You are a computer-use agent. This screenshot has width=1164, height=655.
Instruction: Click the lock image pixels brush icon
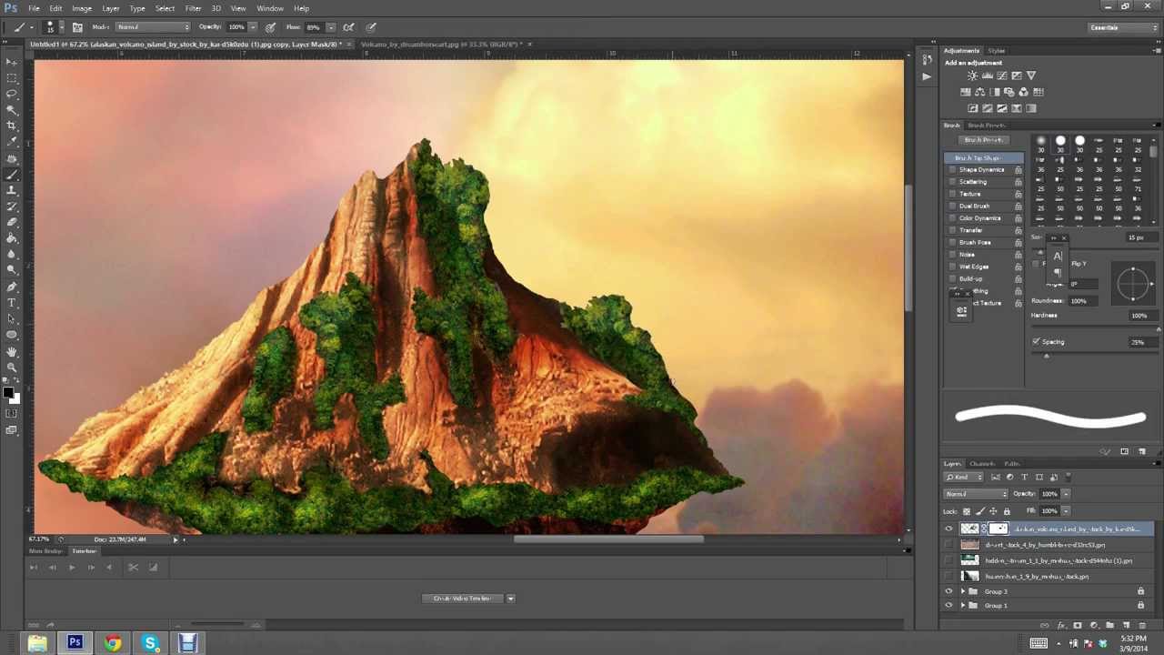point(980,511)
